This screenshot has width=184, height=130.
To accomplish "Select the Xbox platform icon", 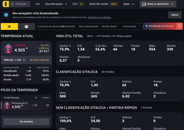I will [26, 26].
